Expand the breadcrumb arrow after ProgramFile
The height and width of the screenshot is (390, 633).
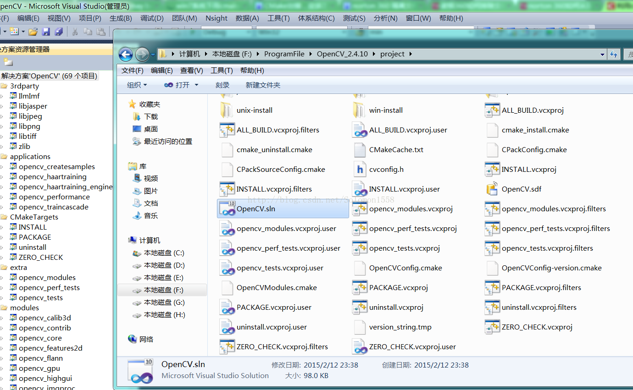coord(311,54)
